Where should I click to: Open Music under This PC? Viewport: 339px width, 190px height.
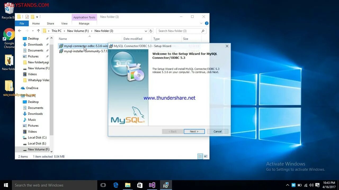tap(32, 120)
